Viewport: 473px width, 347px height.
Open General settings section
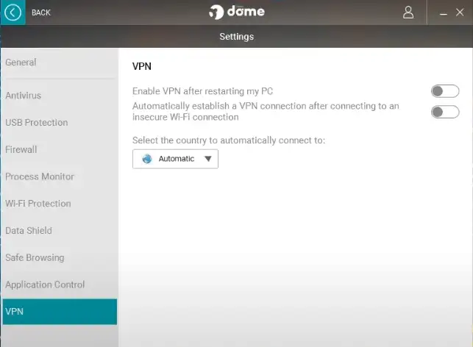tap(21, 62)
